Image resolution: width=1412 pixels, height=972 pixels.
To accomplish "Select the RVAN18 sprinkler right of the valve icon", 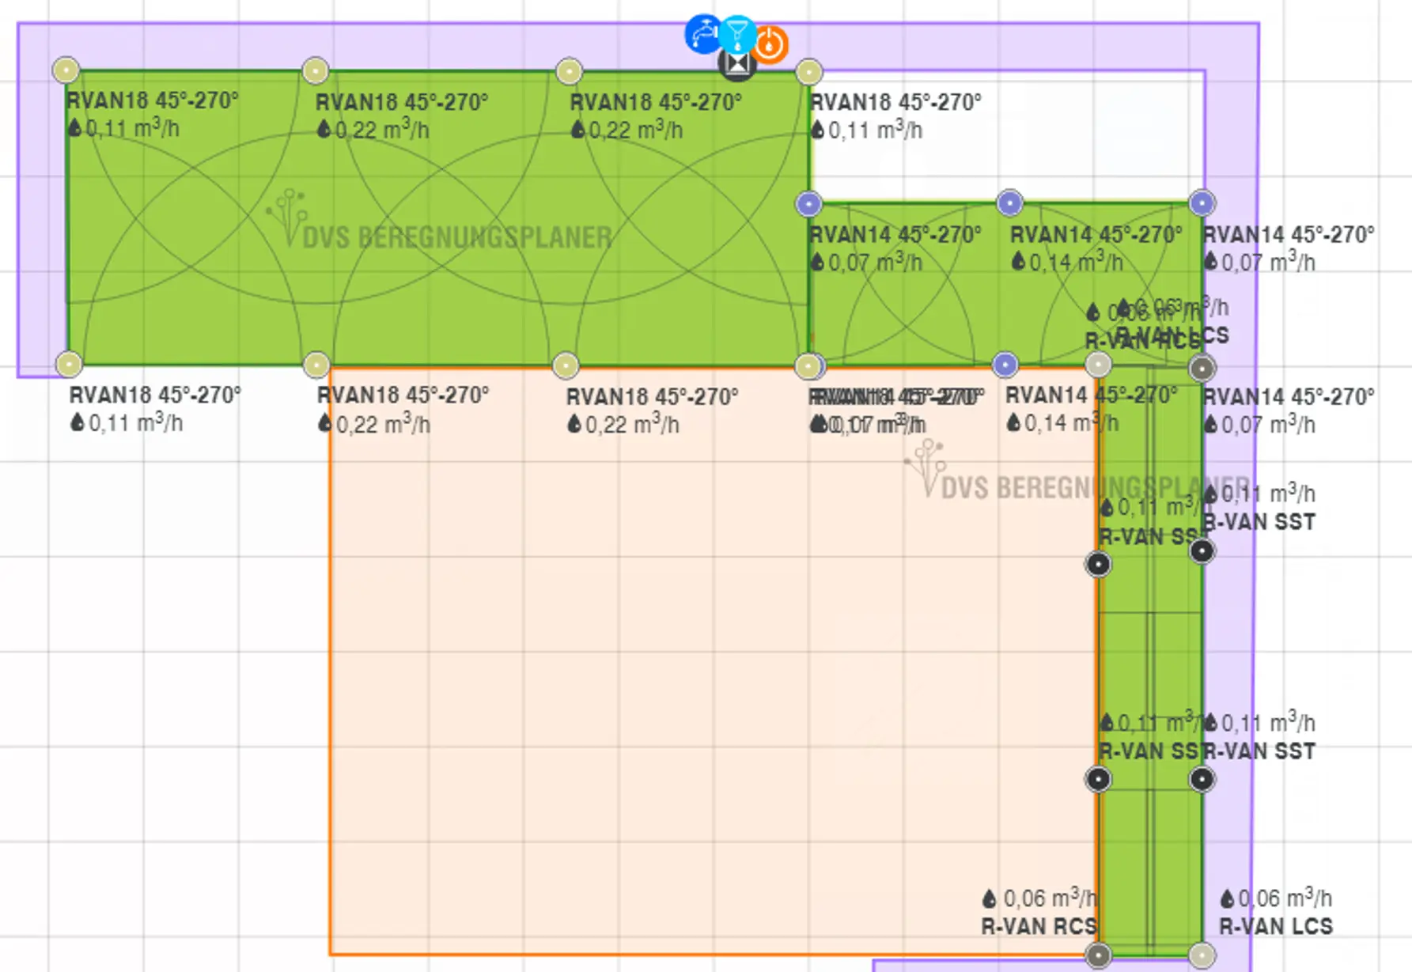I will [x=808, y=72].
